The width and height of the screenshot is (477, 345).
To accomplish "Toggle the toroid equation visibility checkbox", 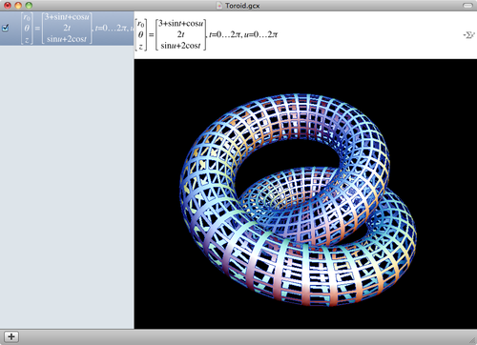I will click(6, 28).
